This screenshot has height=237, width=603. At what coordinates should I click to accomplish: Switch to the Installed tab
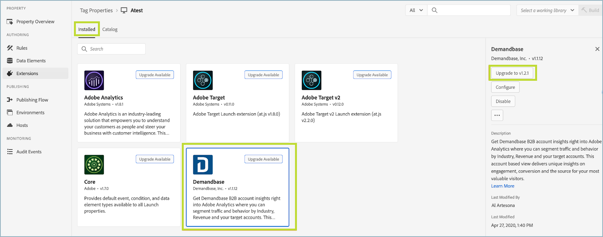click(87, 29)
